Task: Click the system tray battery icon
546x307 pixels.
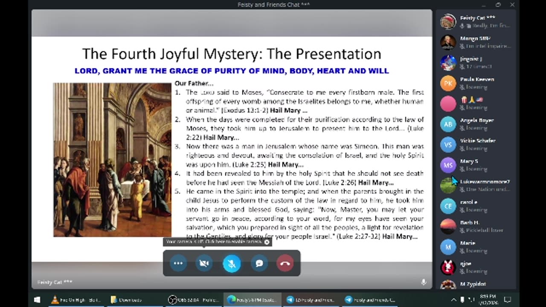Action: (463, 300)
